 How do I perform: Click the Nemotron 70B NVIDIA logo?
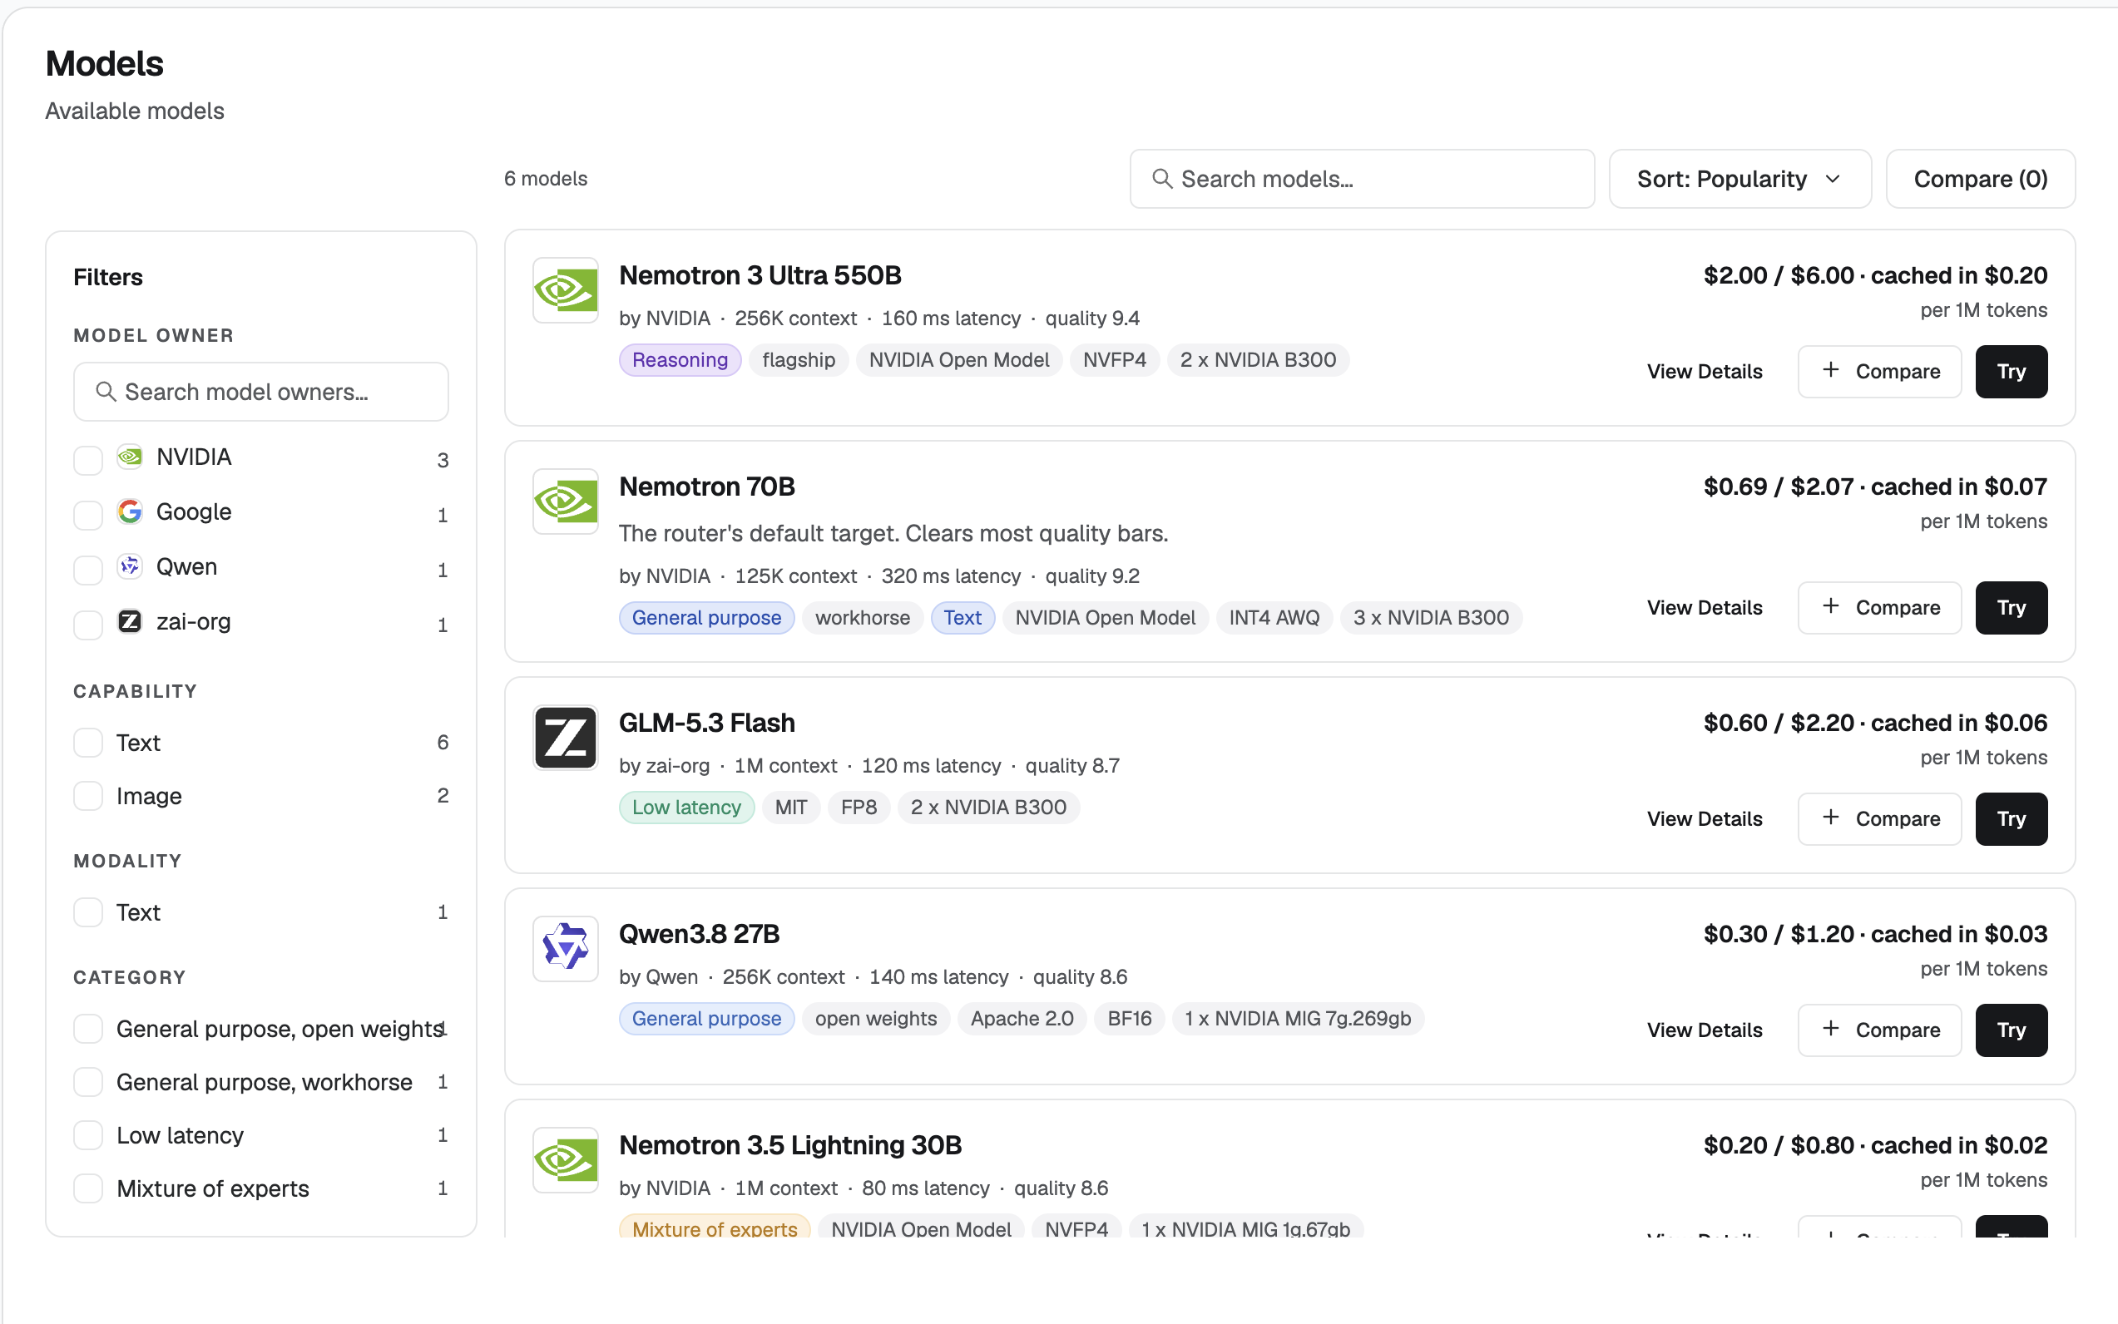tap(565, 501)
